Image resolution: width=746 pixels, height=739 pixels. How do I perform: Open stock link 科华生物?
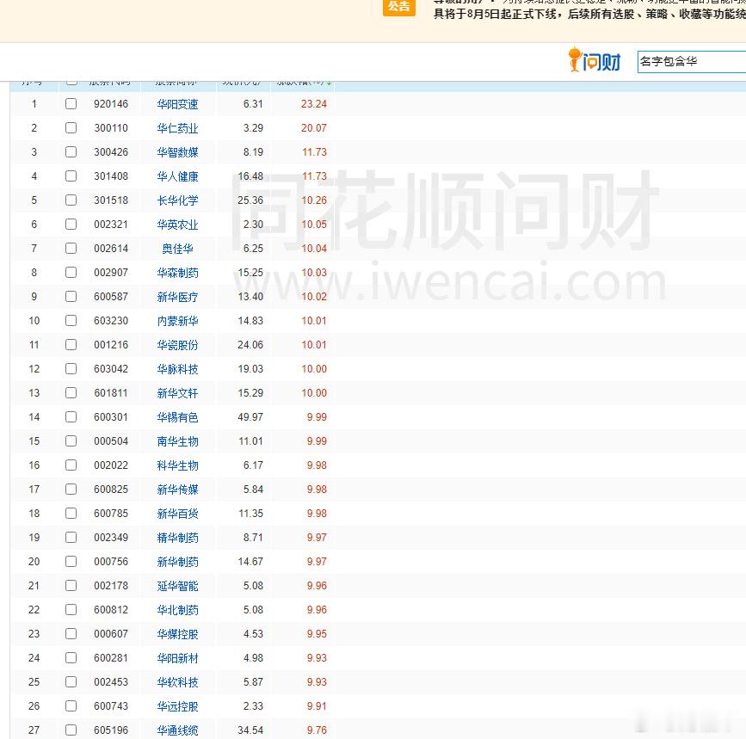point(177,465)
